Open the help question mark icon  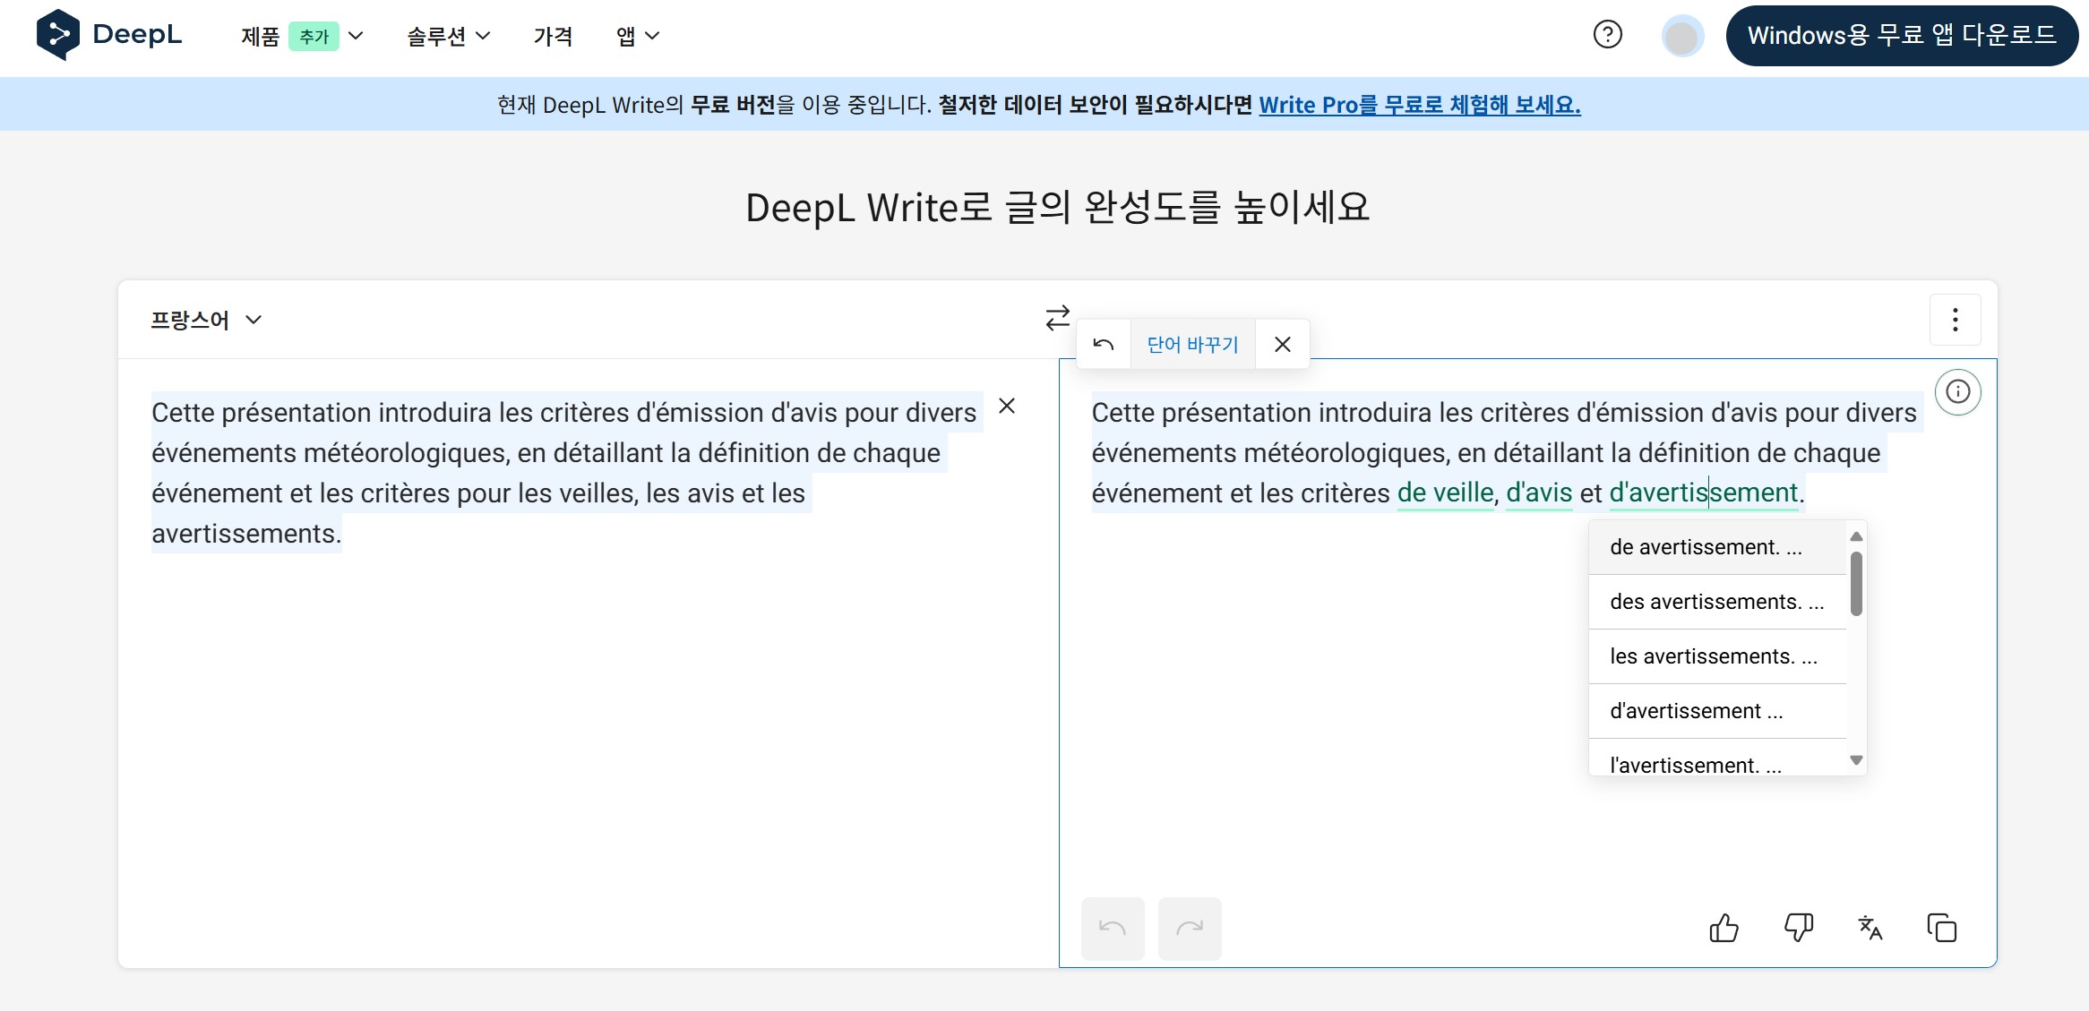(x=1607, y=35)
